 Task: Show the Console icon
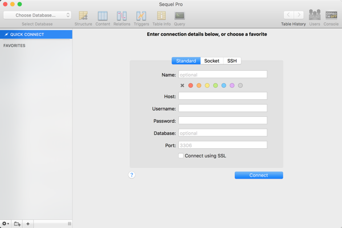click(x=331, y=15)
